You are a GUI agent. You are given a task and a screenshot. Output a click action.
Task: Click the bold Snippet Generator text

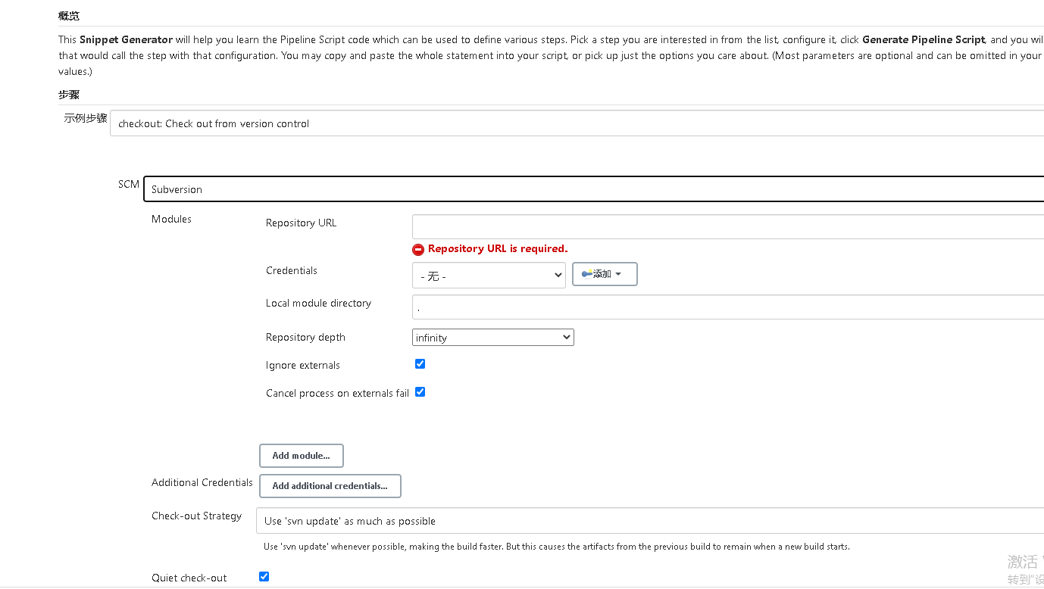126,39
